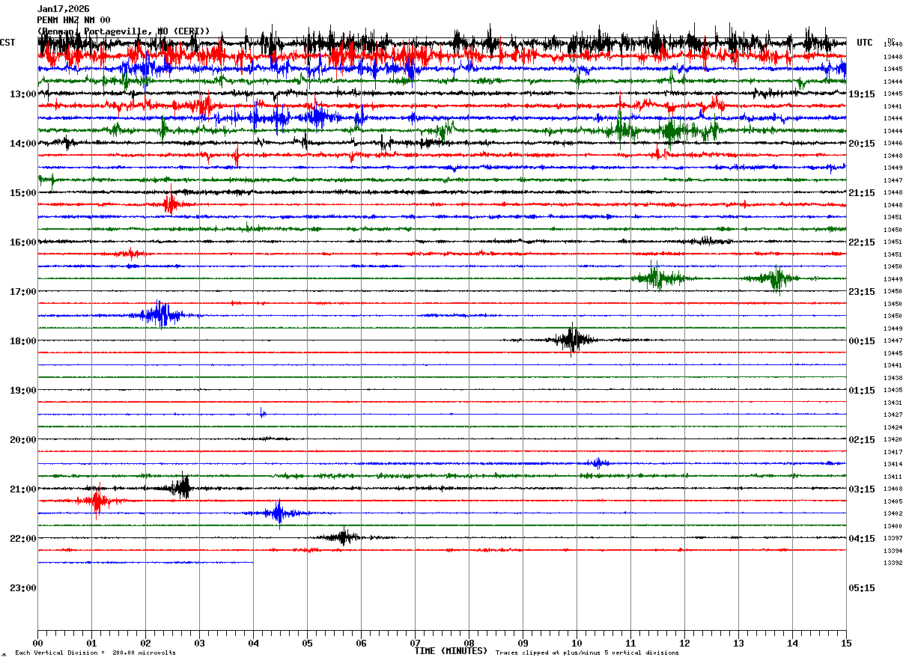This screenshot has width=906, height=663.
Task: Click the DC value 13408
Action: pyautogui.click(x=893, y=489)
